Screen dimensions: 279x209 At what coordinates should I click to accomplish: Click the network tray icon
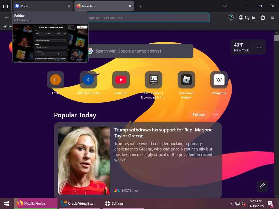(x=237, y=204)
